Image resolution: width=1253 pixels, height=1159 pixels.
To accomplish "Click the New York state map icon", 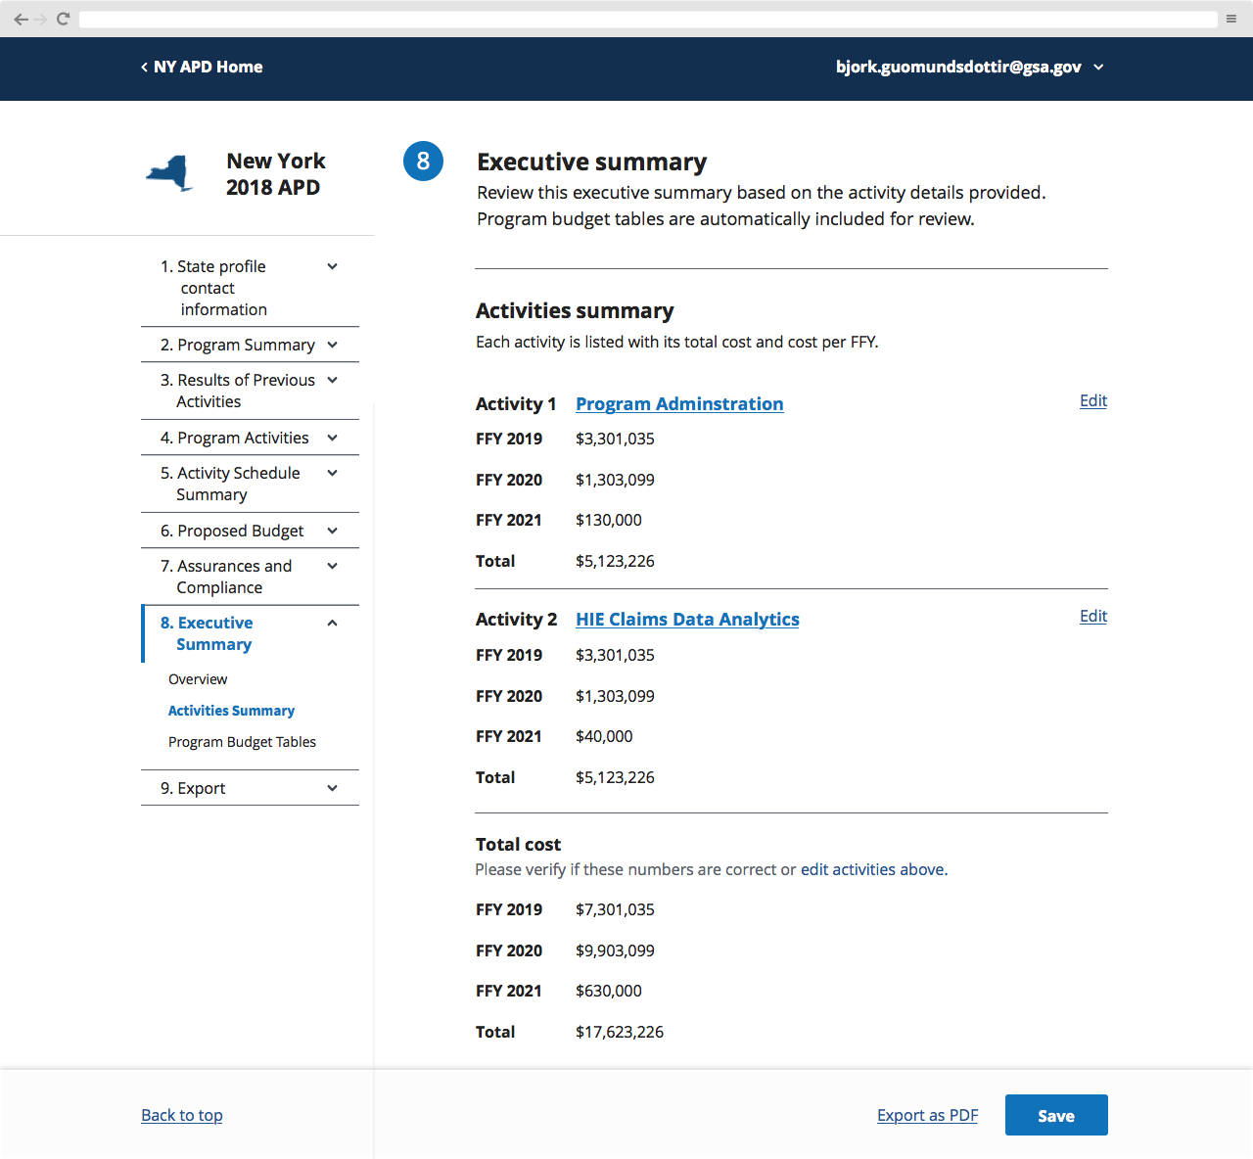I will [168, 172].
